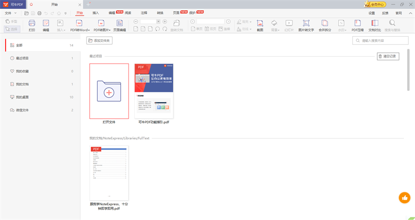The image size is (415, 220).
Task: Open the 合并拆分 (Merge/Split) tool
Action: pos(325,25)
